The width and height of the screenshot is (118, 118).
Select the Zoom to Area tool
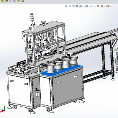coord(70,6)
